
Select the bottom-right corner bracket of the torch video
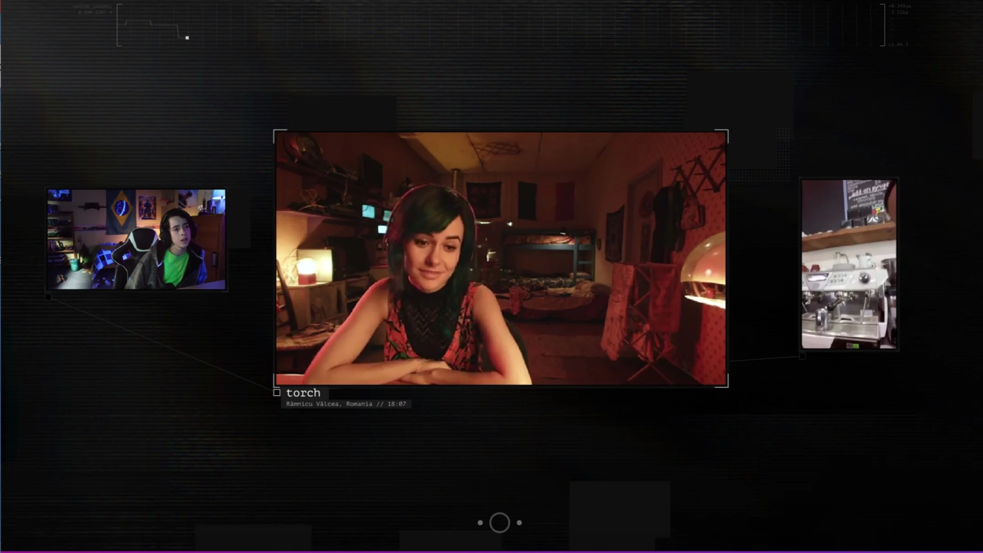(x=725, y=384)
